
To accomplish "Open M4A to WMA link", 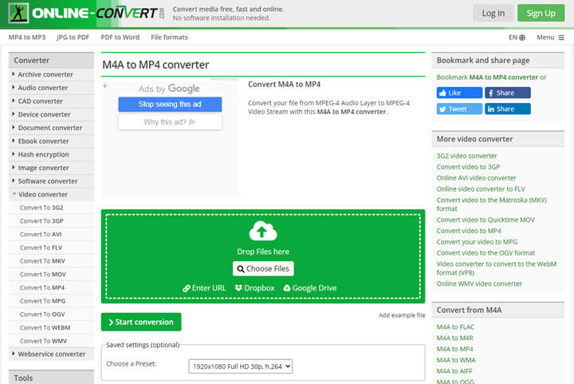I will (456, 360).
